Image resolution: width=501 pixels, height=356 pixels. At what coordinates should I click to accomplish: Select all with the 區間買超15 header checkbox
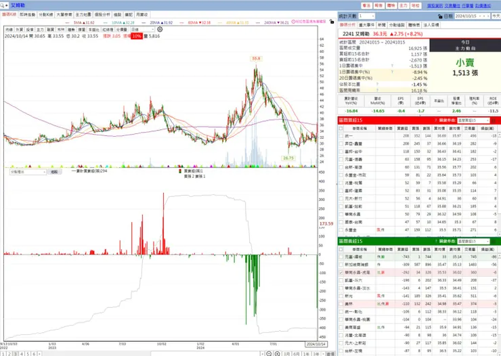[x=341, y=129]
